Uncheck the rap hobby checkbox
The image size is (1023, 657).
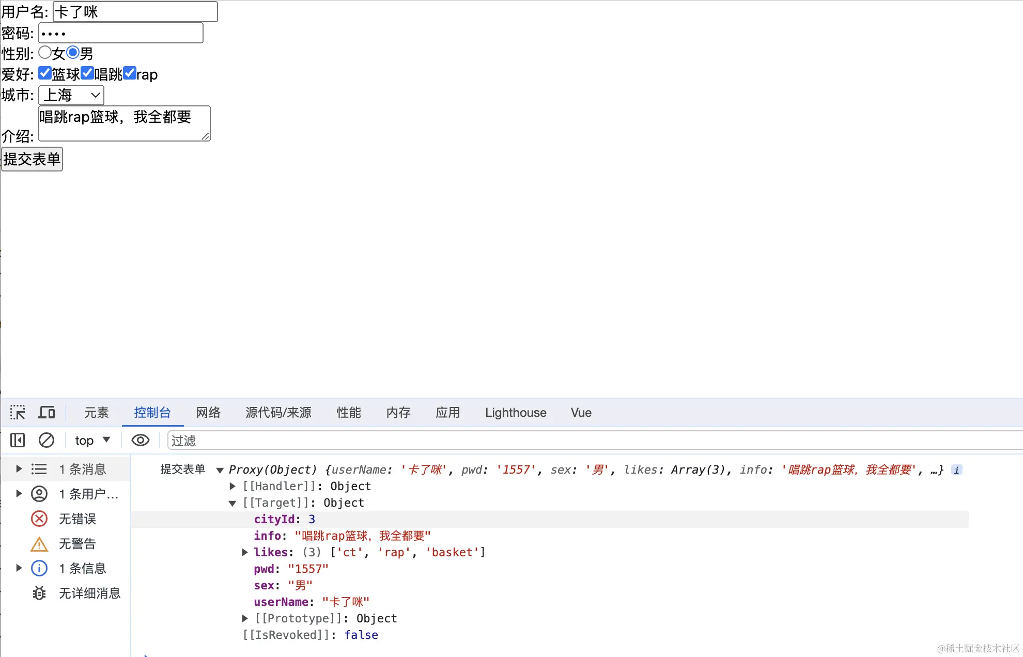(130, 73)
